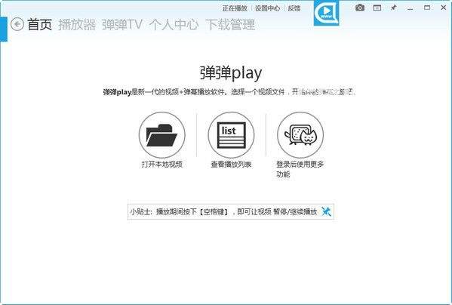Click the 正在播放 link

pyautogui.click(x=235, y=8)
